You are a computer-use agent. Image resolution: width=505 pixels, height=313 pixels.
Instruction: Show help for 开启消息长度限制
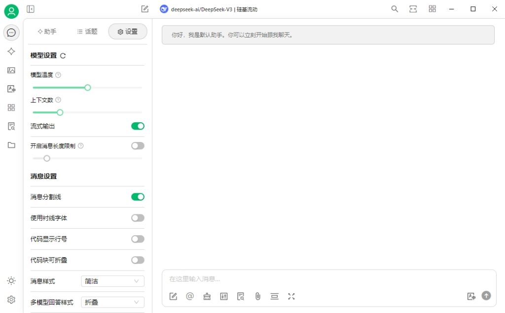(81, 146)
